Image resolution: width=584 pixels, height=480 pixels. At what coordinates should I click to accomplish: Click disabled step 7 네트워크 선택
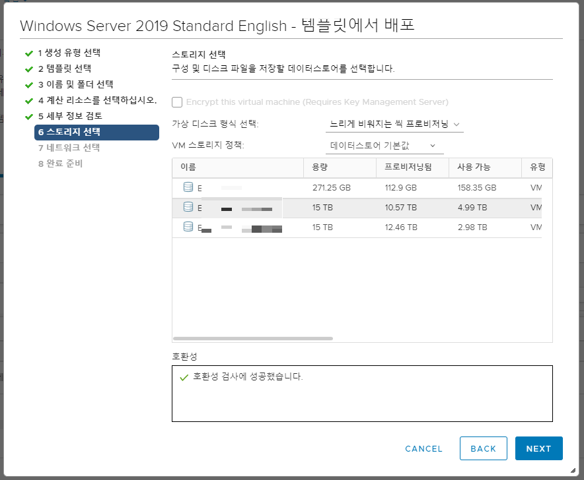point(69,148)
